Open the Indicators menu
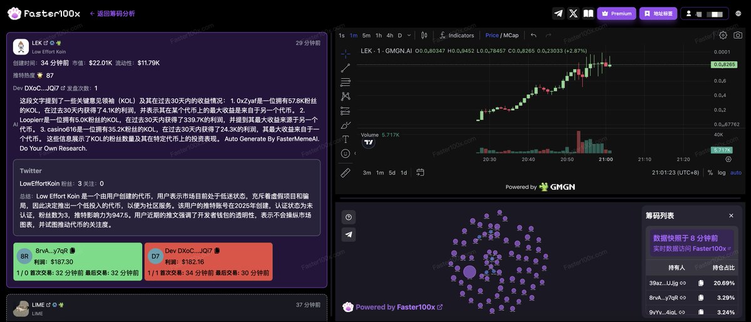This screenshot has height=322, width=751. 457,36
